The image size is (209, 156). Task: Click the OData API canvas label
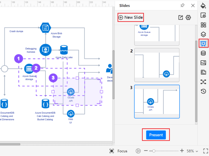click(x=71, y=99)
